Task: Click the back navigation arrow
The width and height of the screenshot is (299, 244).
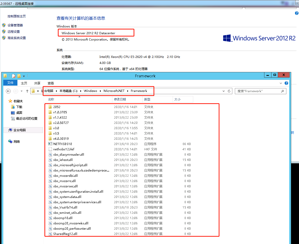Action: tap(8, 91)
